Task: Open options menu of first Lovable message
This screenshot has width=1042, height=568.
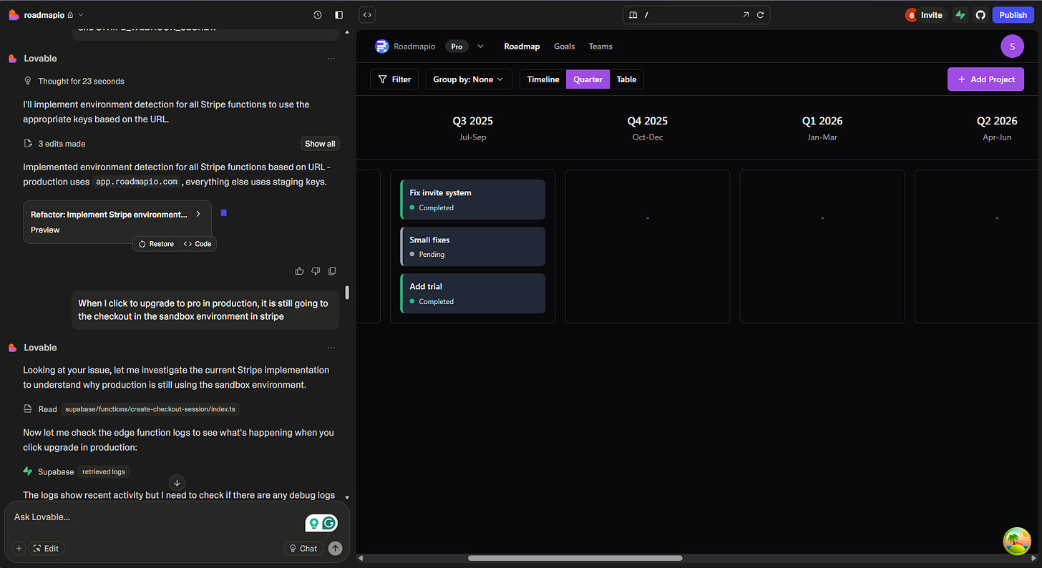Action: pos(331,59)
